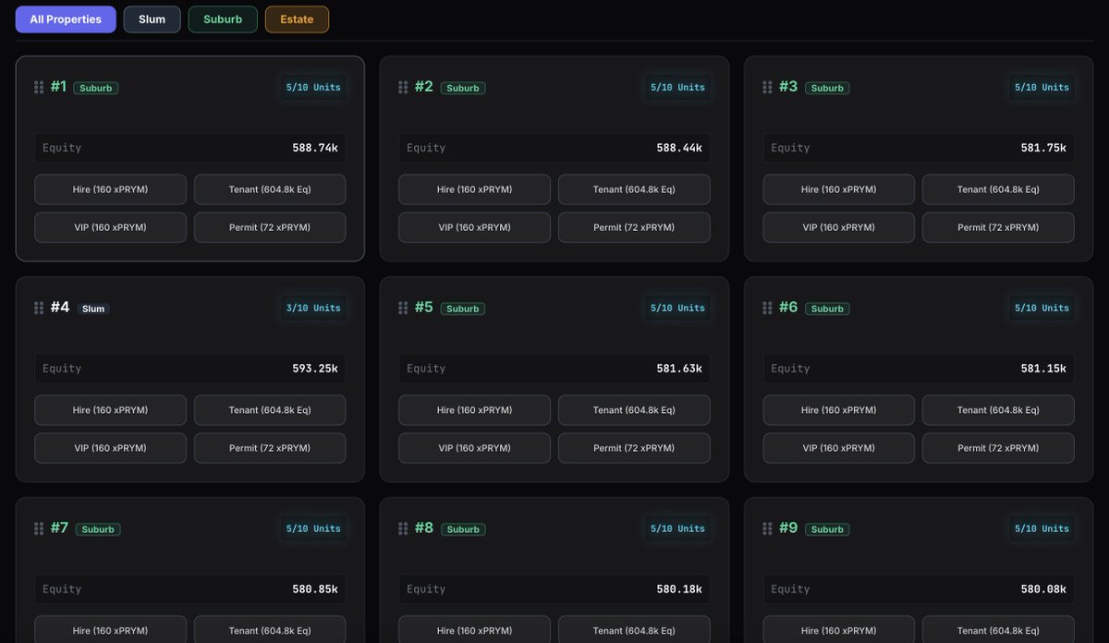Click Permit button on property #6
1109x643 pixels.
click(998, 448)
